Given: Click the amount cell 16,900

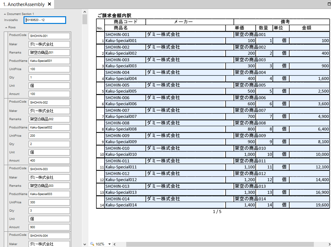Looking at the screenshot, I should point(309,193).
